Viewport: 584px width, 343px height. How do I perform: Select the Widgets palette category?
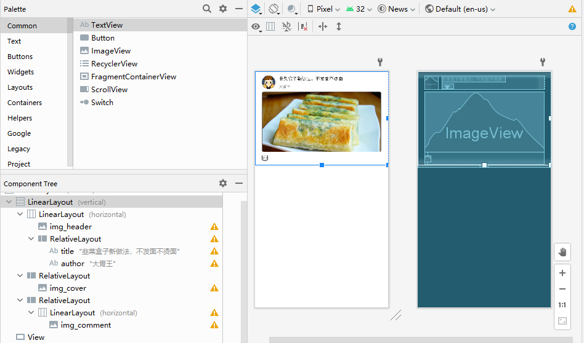21,72
